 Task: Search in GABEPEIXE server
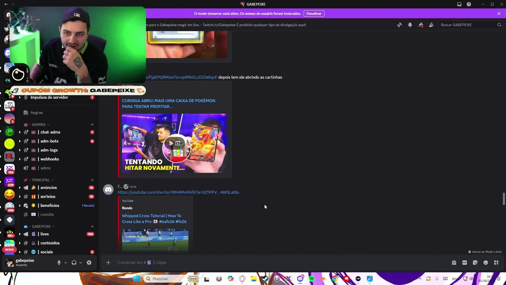coord(470,25)
